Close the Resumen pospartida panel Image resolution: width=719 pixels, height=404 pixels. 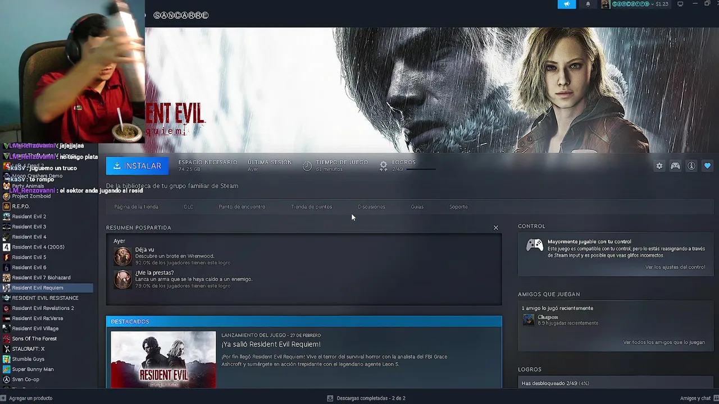[x=496, y=227]
